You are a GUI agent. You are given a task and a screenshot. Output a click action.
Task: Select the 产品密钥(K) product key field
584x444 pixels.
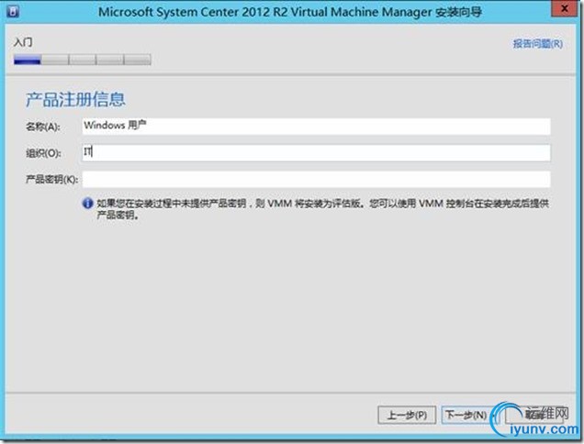click(316, 180)
